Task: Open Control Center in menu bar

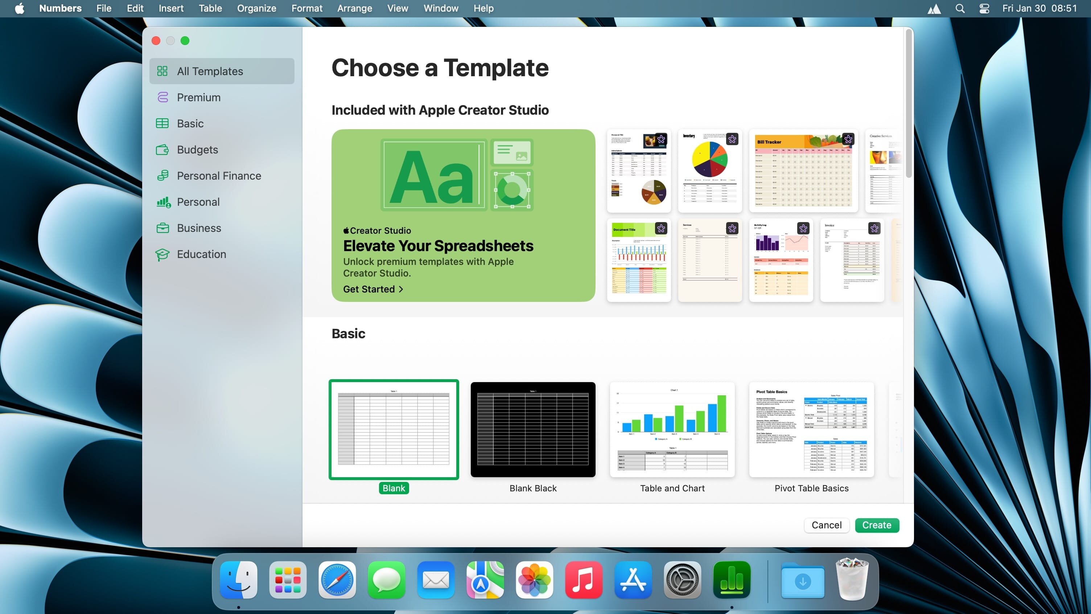Action: coord(984,8)
